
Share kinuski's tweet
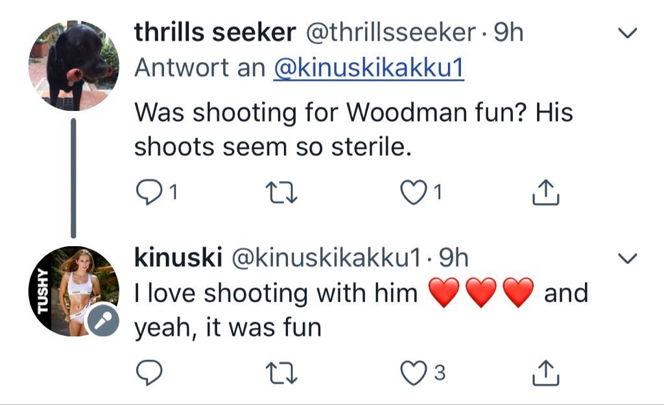click(x=545, y=372)
